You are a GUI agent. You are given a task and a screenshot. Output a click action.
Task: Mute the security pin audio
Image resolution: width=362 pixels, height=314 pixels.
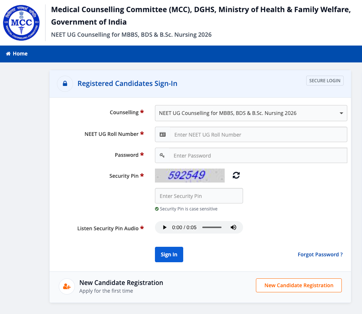[234, 227]
